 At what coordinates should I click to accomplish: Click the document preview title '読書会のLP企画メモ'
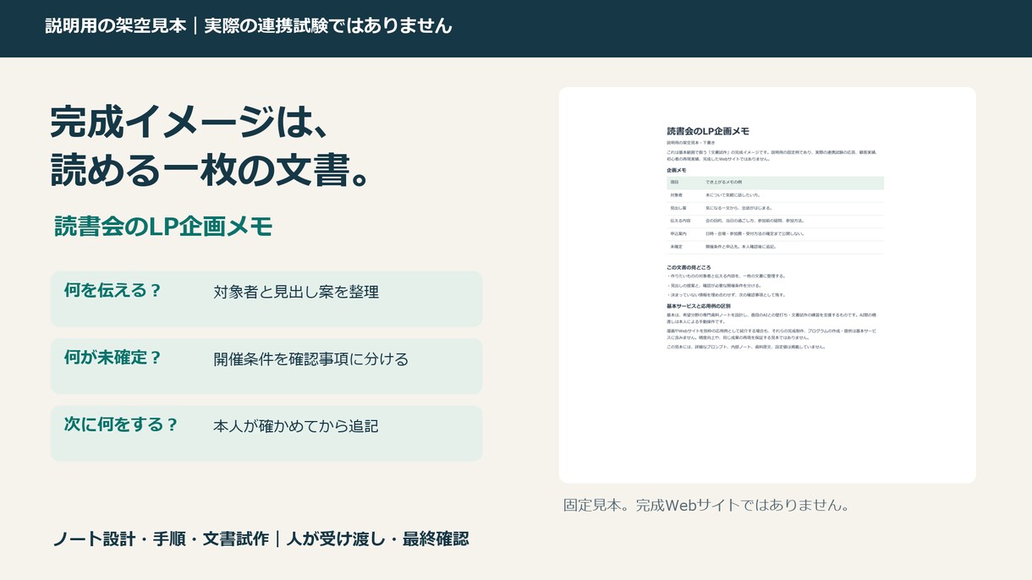[708, 131]
